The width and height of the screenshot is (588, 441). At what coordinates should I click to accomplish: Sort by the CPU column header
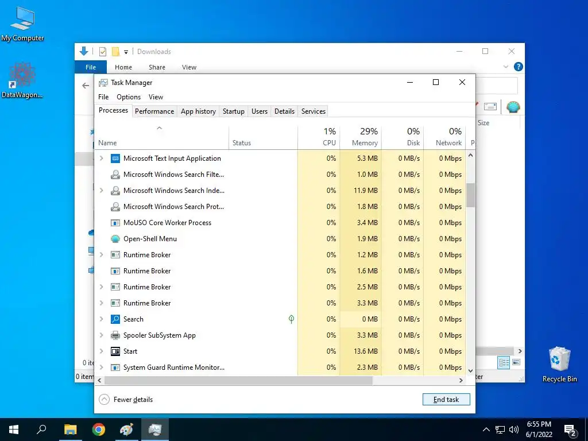[319, 137]
